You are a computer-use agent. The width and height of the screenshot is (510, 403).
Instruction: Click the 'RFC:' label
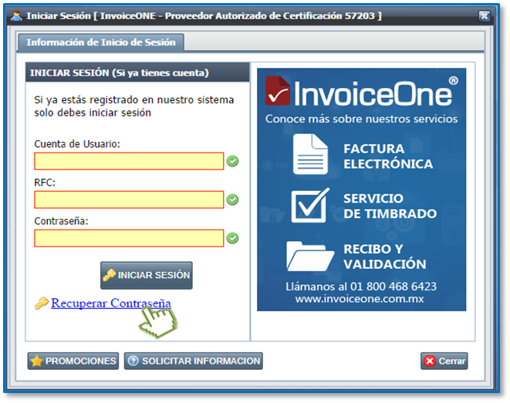tap(45, 183)
